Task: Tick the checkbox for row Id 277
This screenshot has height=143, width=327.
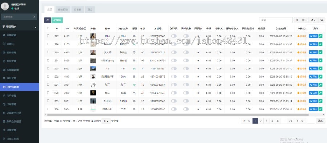Action: tap(48, 36)
